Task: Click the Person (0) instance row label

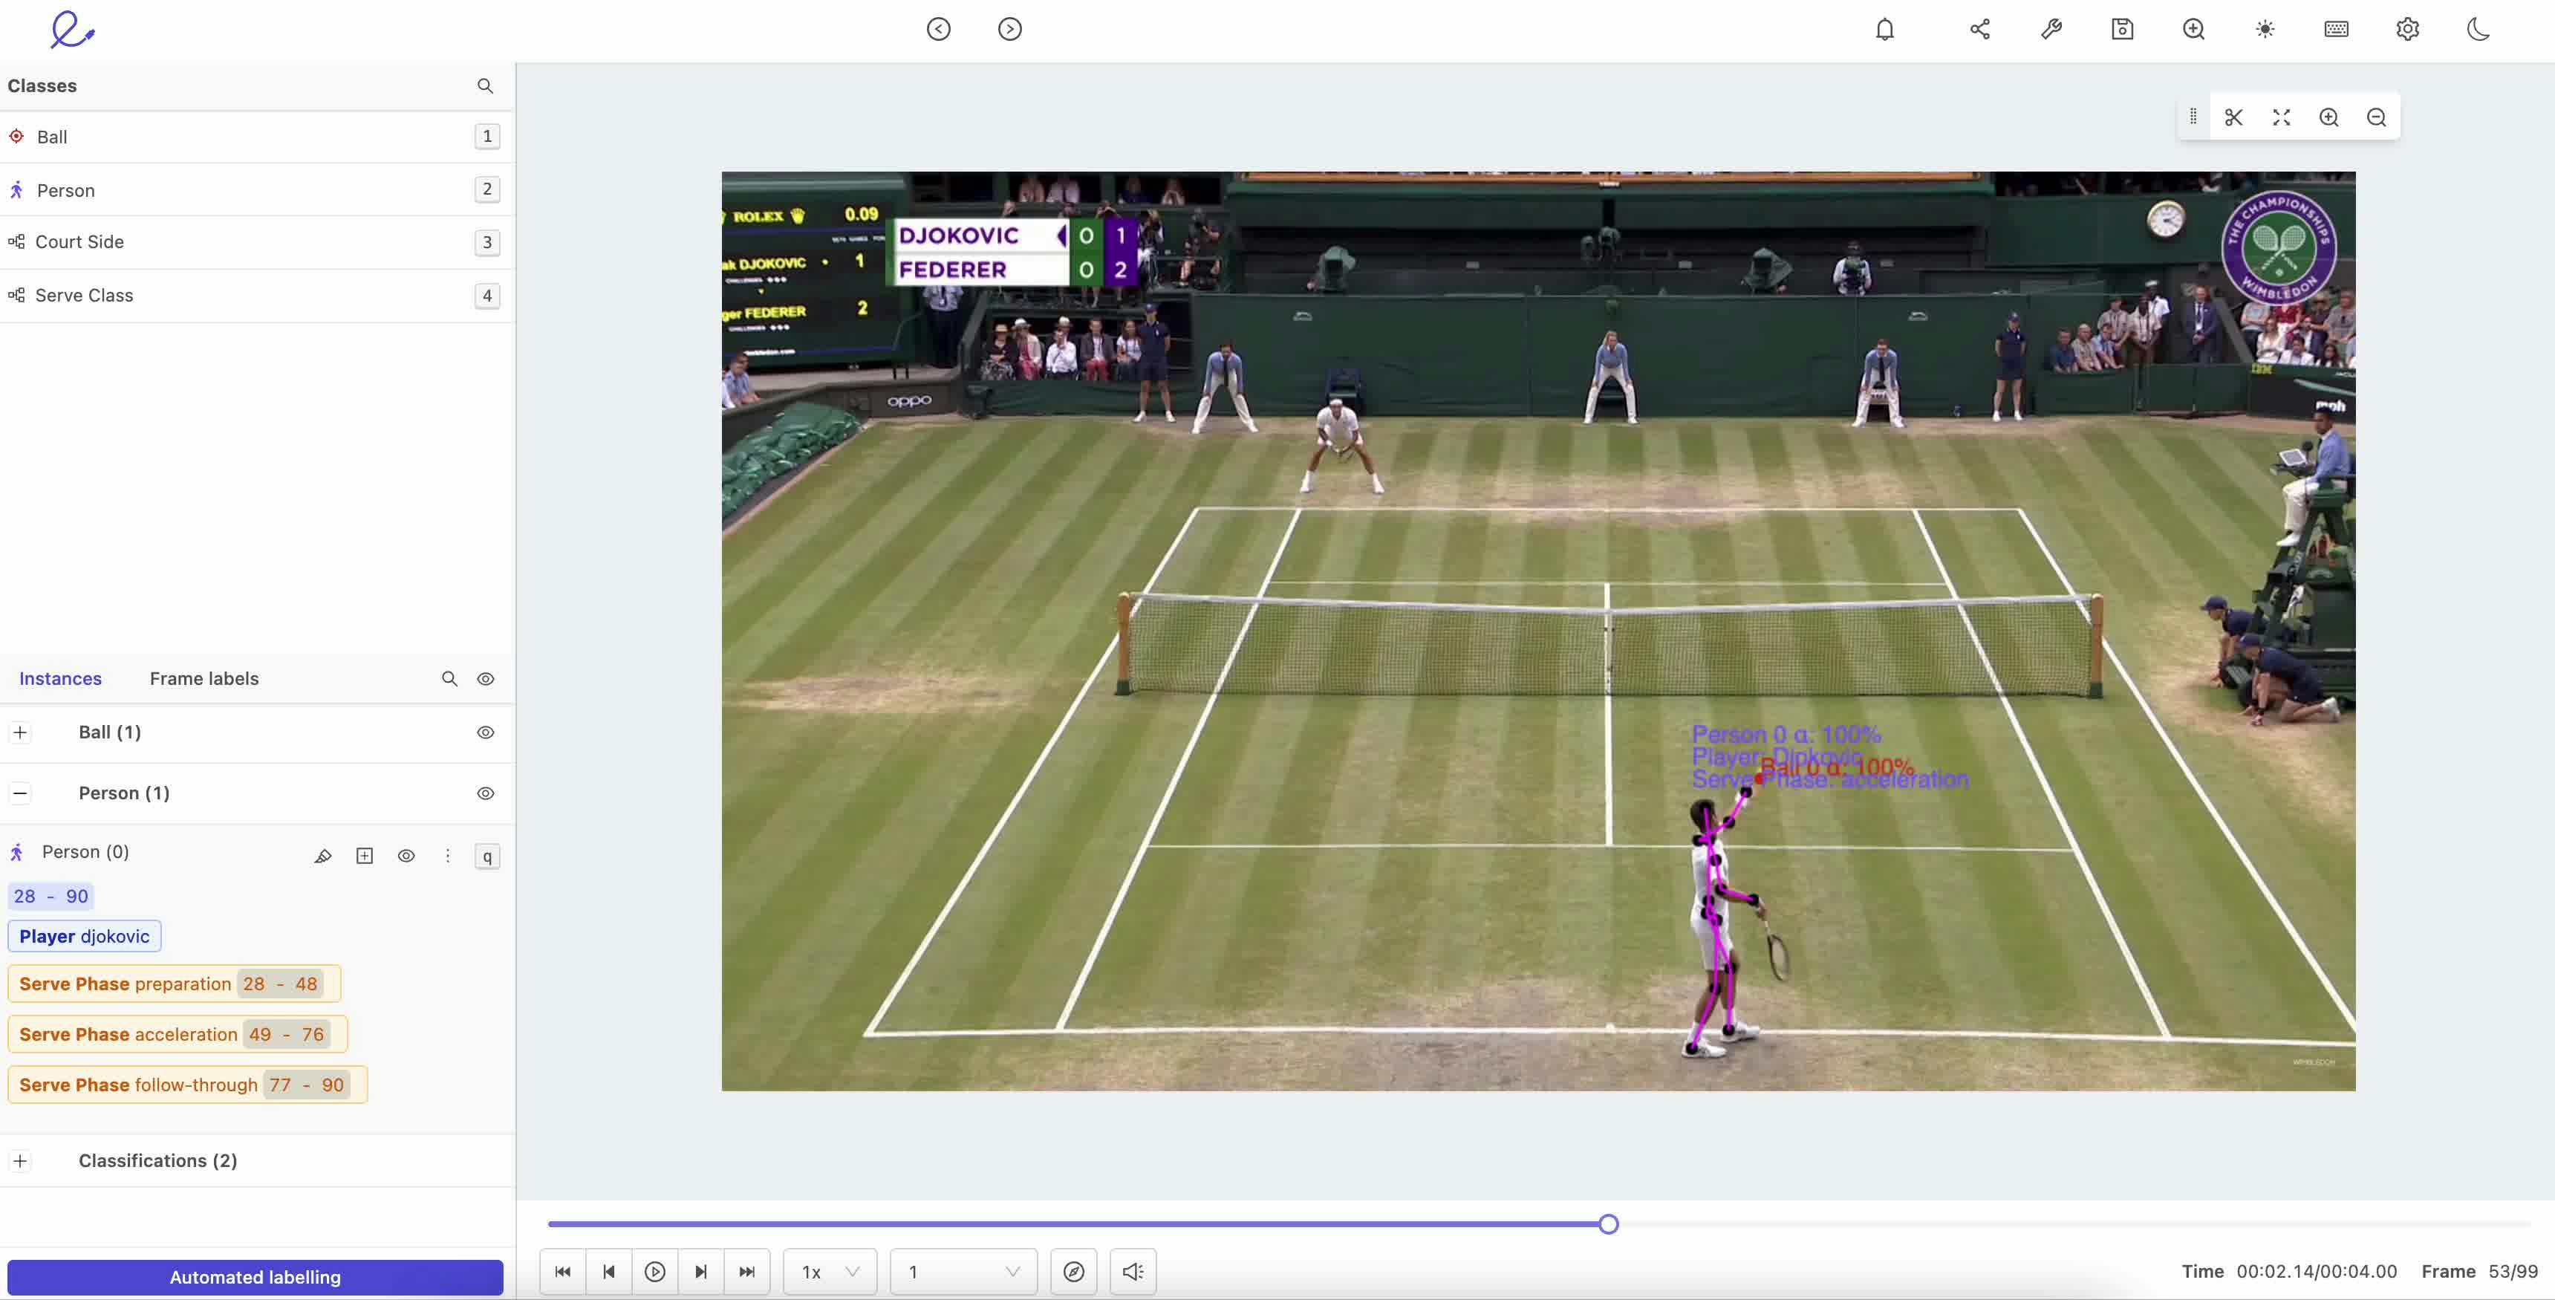Action: (x=85, y=851)
